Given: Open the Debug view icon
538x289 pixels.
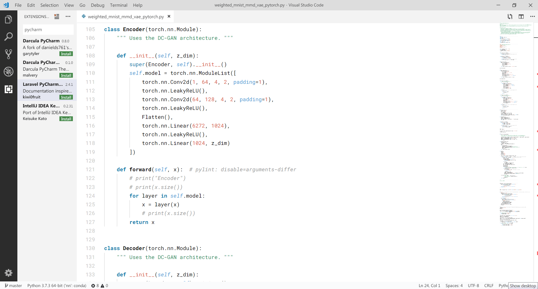Looking at the screenshot, I should [x=8, y=72].
